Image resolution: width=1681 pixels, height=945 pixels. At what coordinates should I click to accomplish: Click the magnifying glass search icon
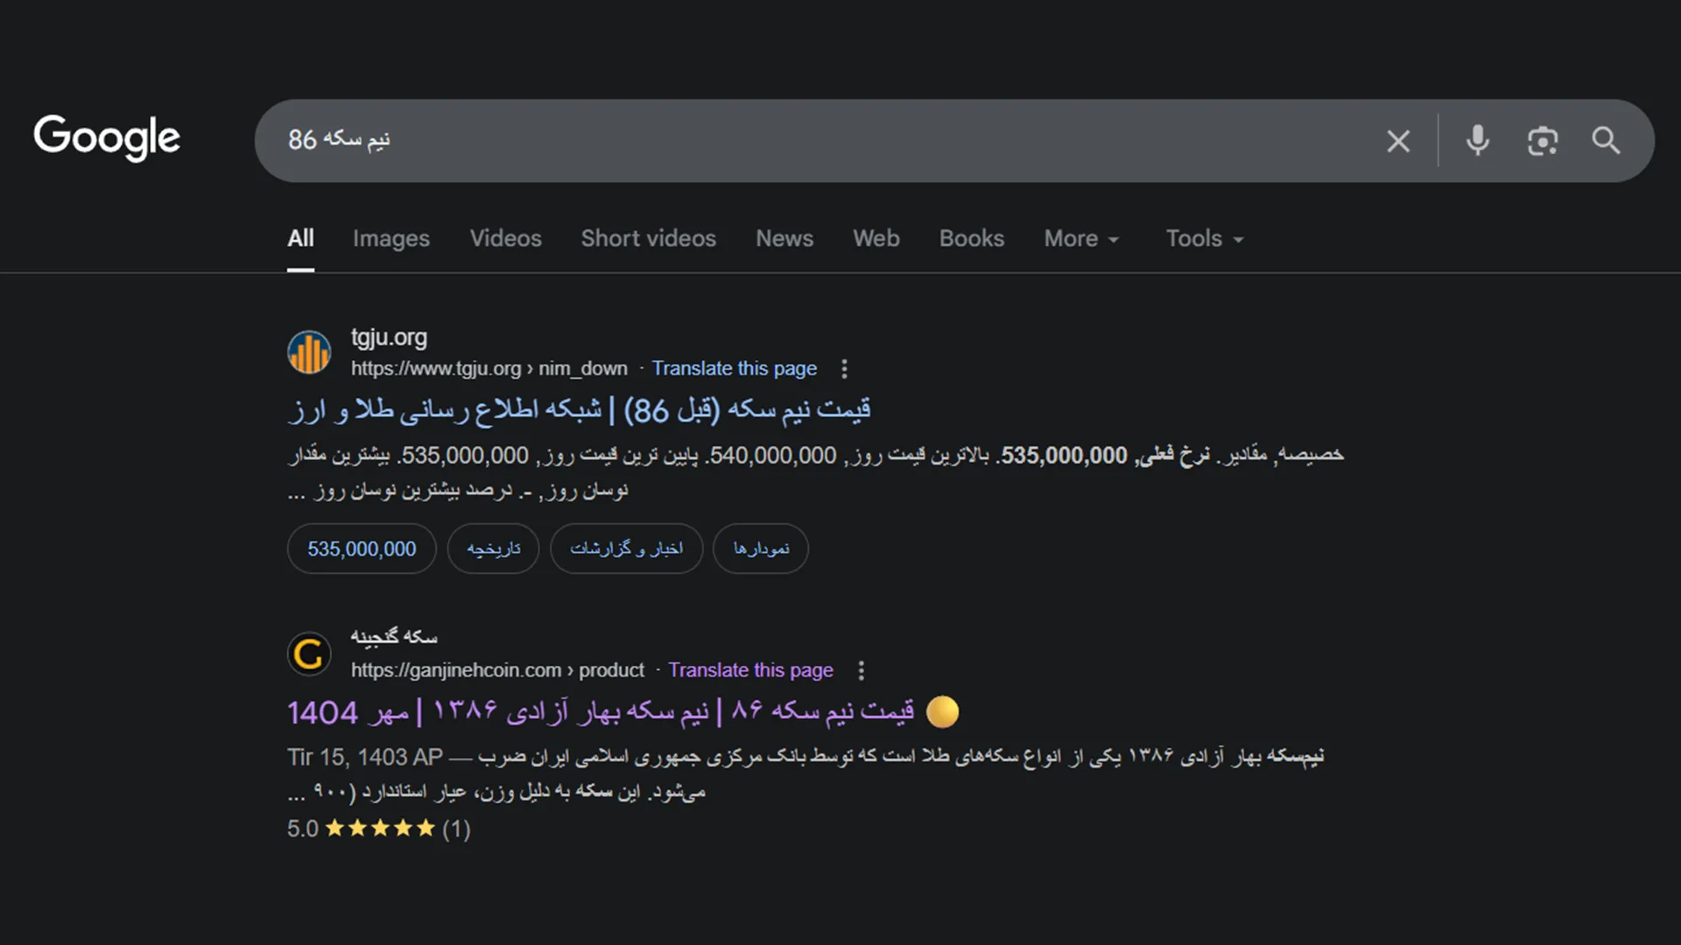(x=1606, y=141)
